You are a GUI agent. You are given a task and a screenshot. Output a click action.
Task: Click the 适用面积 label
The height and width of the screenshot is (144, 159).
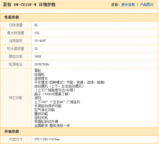pyautogui.click(x=16, y=41)
